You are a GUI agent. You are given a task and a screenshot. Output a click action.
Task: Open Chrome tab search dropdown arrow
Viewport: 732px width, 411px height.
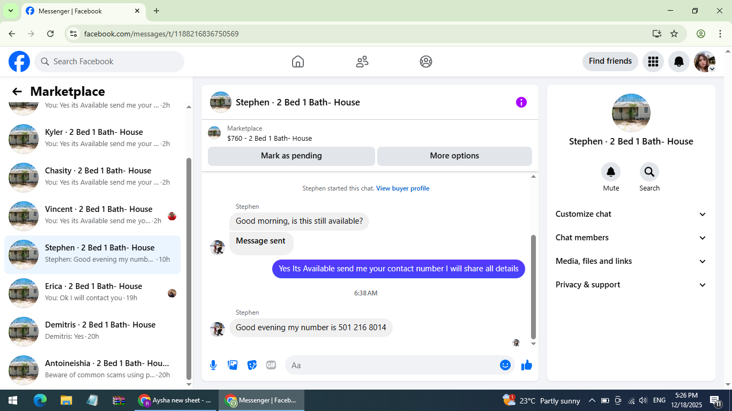pyautogui.click(x=10, y=11)
